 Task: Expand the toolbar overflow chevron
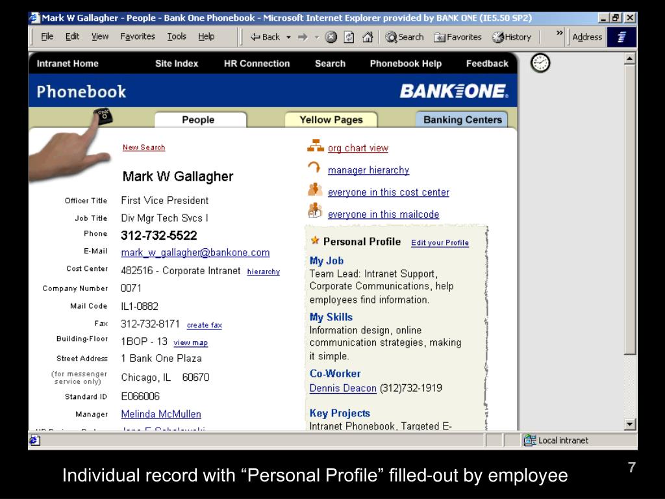(x=559, y=32)
